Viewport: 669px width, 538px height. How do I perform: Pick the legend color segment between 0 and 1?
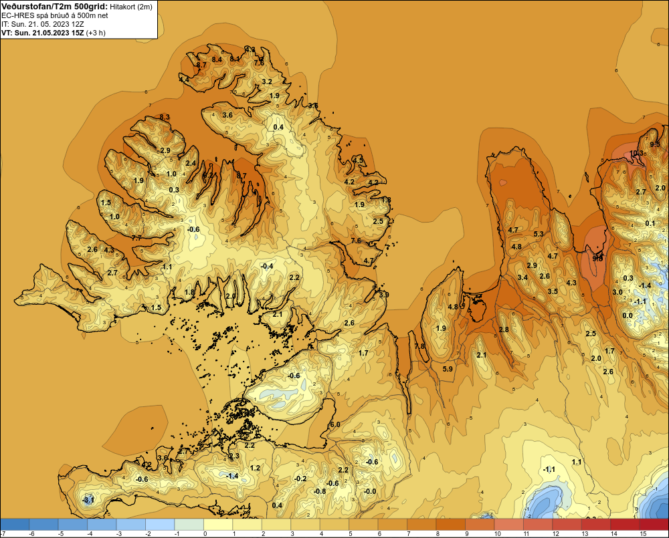point(218,525)
